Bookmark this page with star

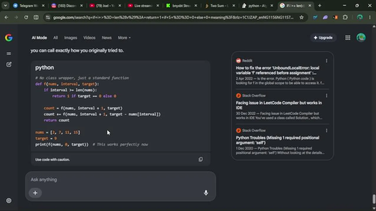[302, 17]
